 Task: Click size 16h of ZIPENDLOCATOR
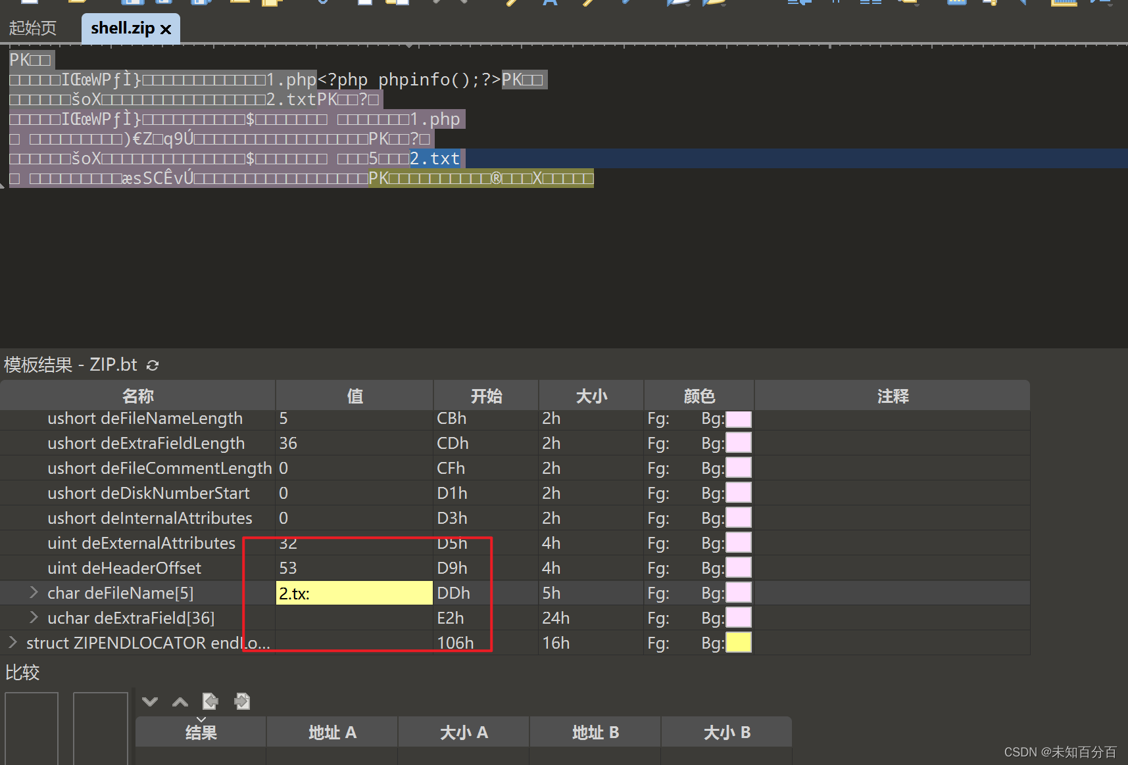pyautogui.click(x=556, y=643)
